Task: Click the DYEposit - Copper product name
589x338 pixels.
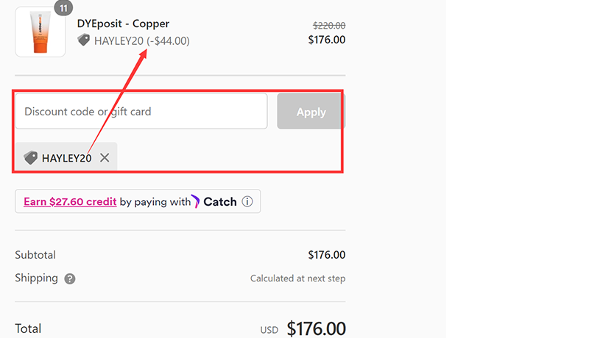Action: point(123,24)
